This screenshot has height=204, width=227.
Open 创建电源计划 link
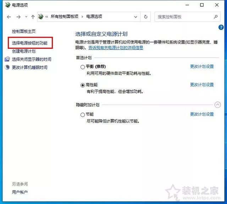pos(24,51)
